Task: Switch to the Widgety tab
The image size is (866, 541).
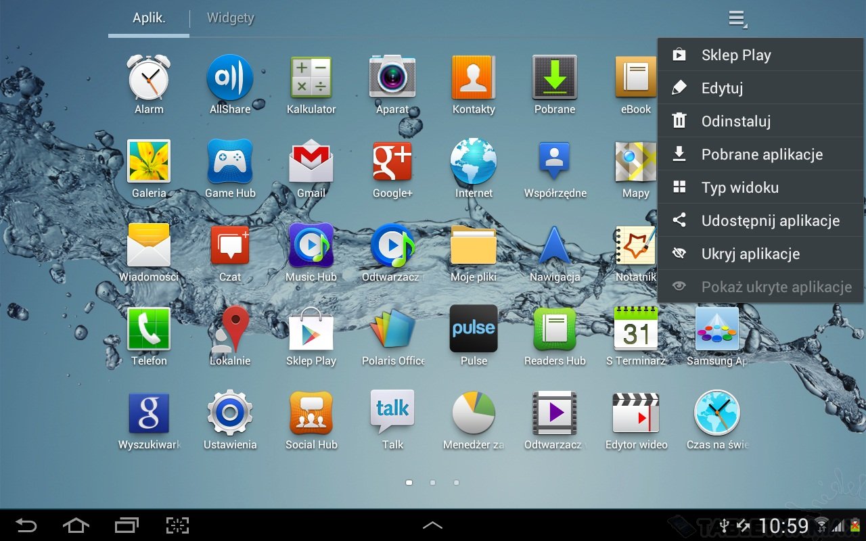Action: tap(230, 18)
